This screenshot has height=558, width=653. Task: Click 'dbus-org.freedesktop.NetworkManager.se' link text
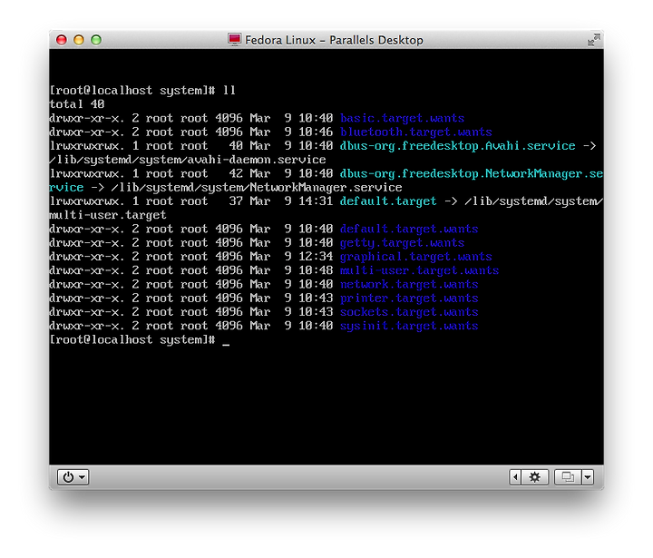[x=472, y=174]
